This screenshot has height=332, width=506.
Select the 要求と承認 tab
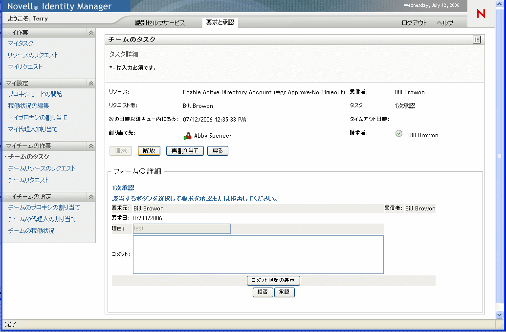point(220,22)
